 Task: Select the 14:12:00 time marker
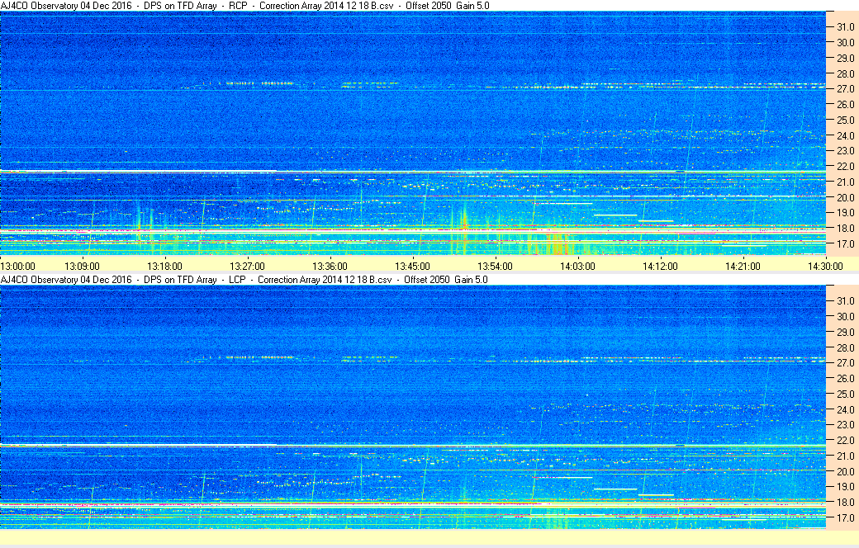660,267
